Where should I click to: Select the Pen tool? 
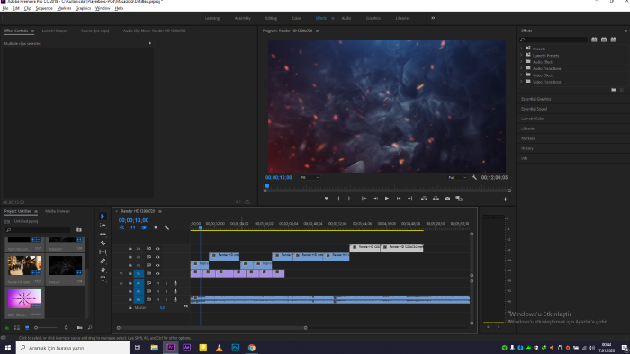click(x=103, y=261)
